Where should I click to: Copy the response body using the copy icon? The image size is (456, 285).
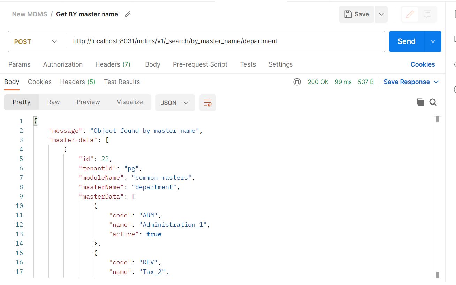pyautogui.click(x=420, y=102)
